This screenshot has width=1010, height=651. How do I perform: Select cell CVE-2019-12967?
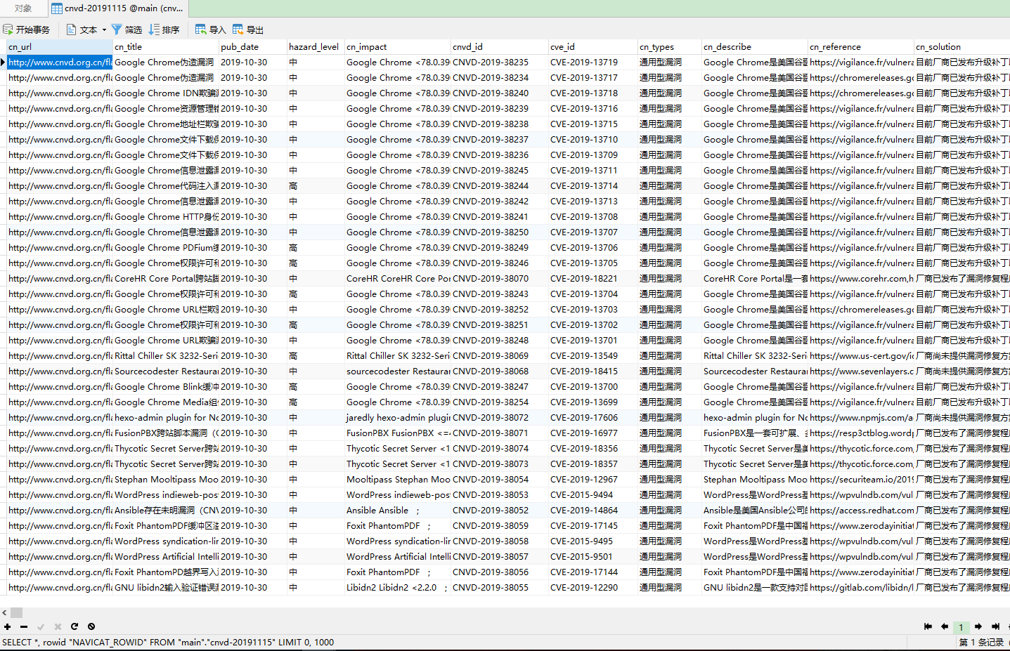593,480
